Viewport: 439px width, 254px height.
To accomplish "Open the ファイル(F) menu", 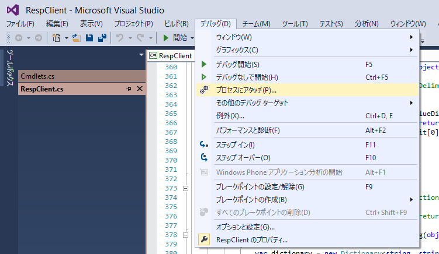I will click(x=20, y=24).
